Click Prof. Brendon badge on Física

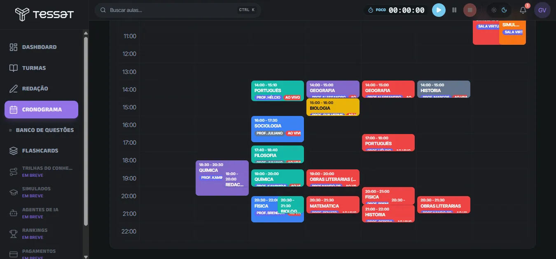270,213
